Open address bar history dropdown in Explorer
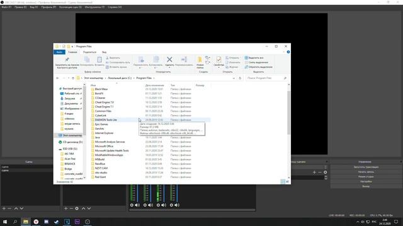403x226 pixels. tap(234, 78)
